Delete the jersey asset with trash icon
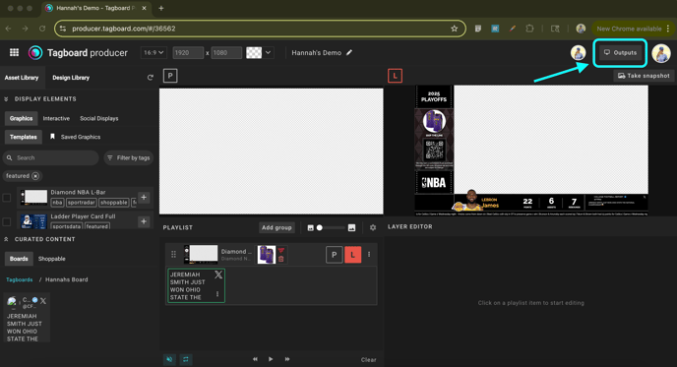Image resolution: width=677 pixels, height=367 pixels. click(x=281, y=259)
